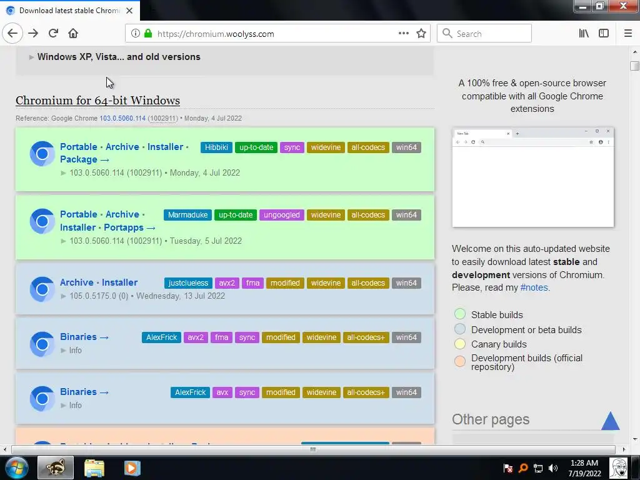The height and width of the screenshot is (480, 640).
Task: Click the browser forward arrow
Action: point(33,33)
